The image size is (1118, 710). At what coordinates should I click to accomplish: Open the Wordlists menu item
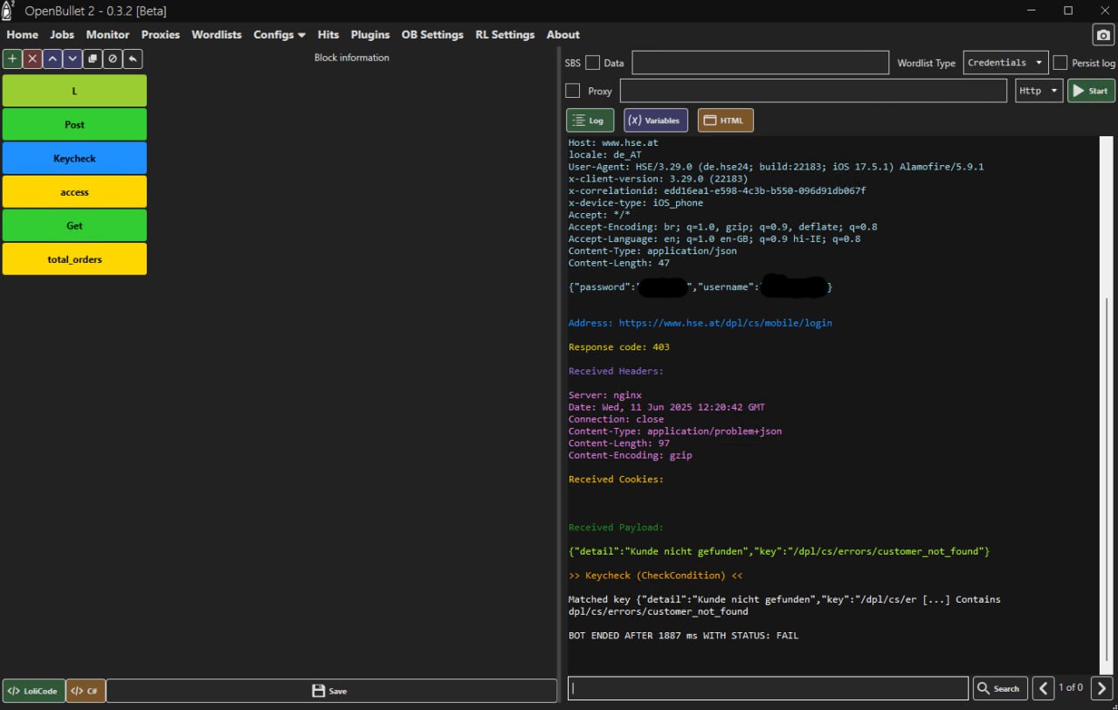(x=217, y=35)
